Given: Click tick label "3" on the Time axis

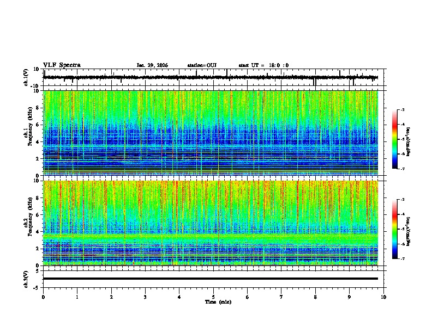Looking at the screenshot, I should coord(145,297).
